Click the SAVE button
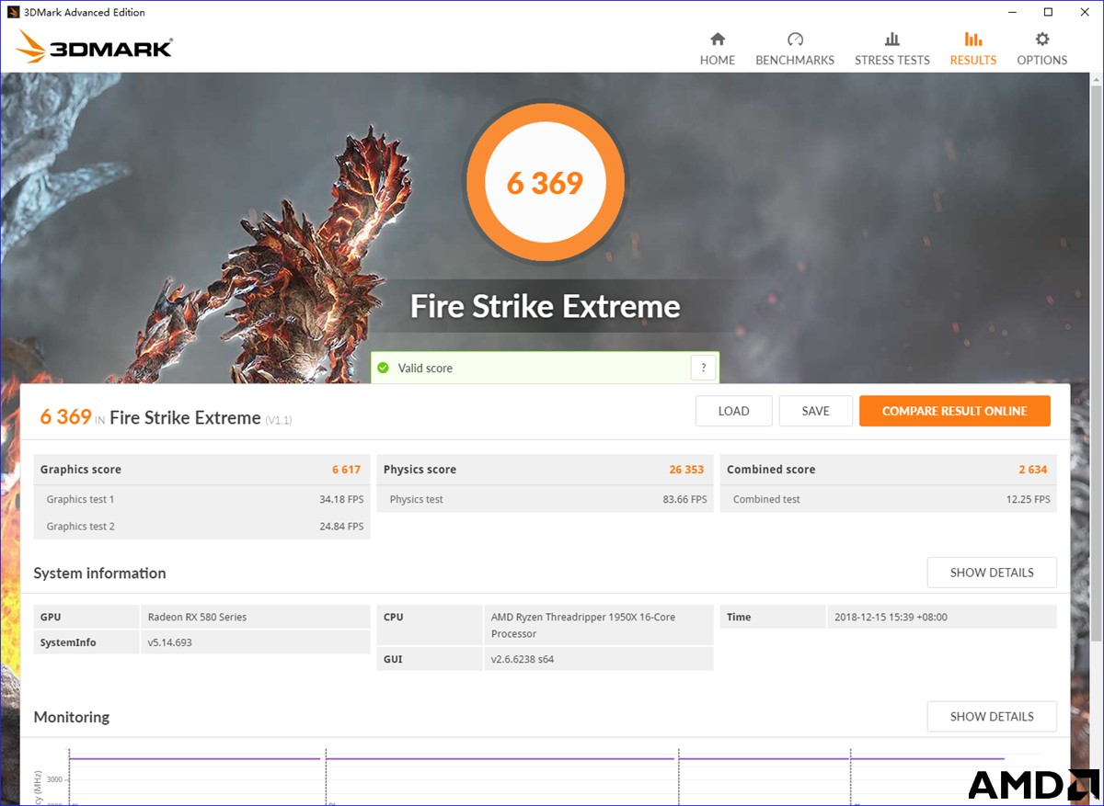This screenshot has height=806, width=1104. pyautogui.click(x=815, y=411)
